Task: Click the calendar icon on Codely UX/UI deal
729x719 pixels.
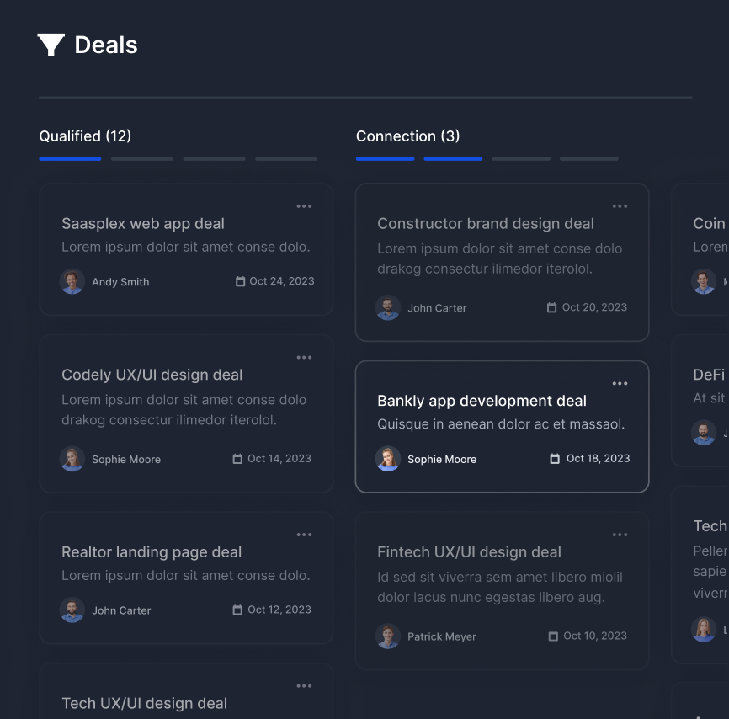Action: tap(238, 458)
